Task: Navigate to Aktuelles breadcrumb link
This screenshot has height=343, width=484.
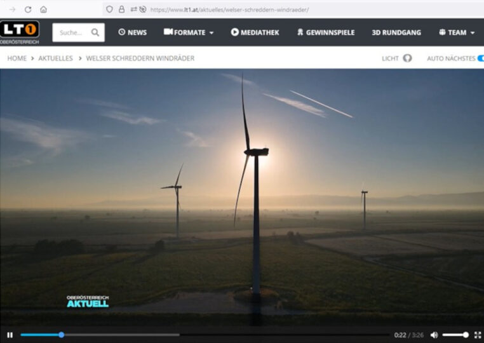Action: pos(55,58)
